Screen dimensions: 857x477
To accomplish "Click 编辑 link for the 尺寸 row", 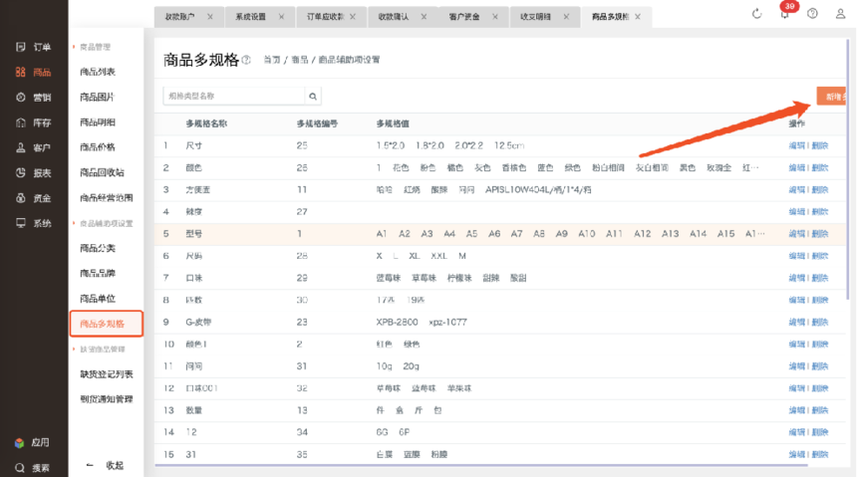I will (797, 145).
